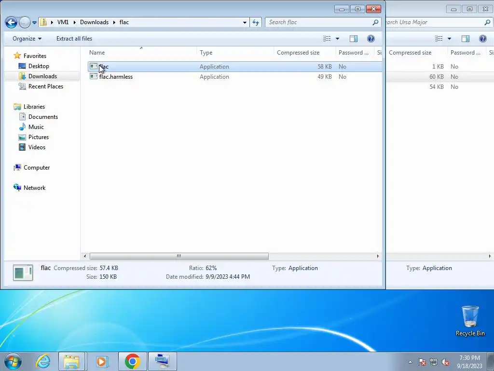Select the 60 KB row in Ursa Major window
This screenshot has width=494, height=371.
tap(440, 77)
